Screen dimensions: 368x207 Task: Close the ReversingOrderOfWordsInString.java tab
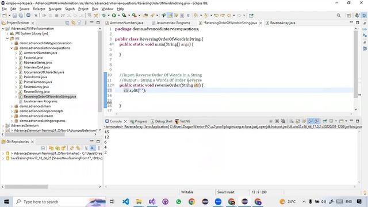260,23
